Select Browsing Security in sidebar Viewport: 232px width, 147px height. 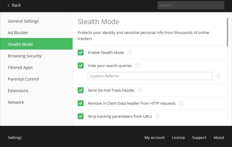click(x=25, y=56)
